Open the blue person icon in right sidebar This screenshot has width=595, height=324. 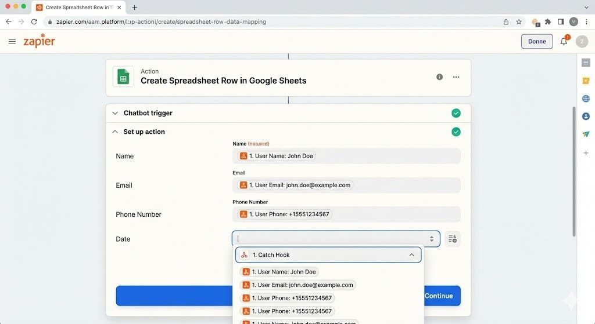[586, 116]
